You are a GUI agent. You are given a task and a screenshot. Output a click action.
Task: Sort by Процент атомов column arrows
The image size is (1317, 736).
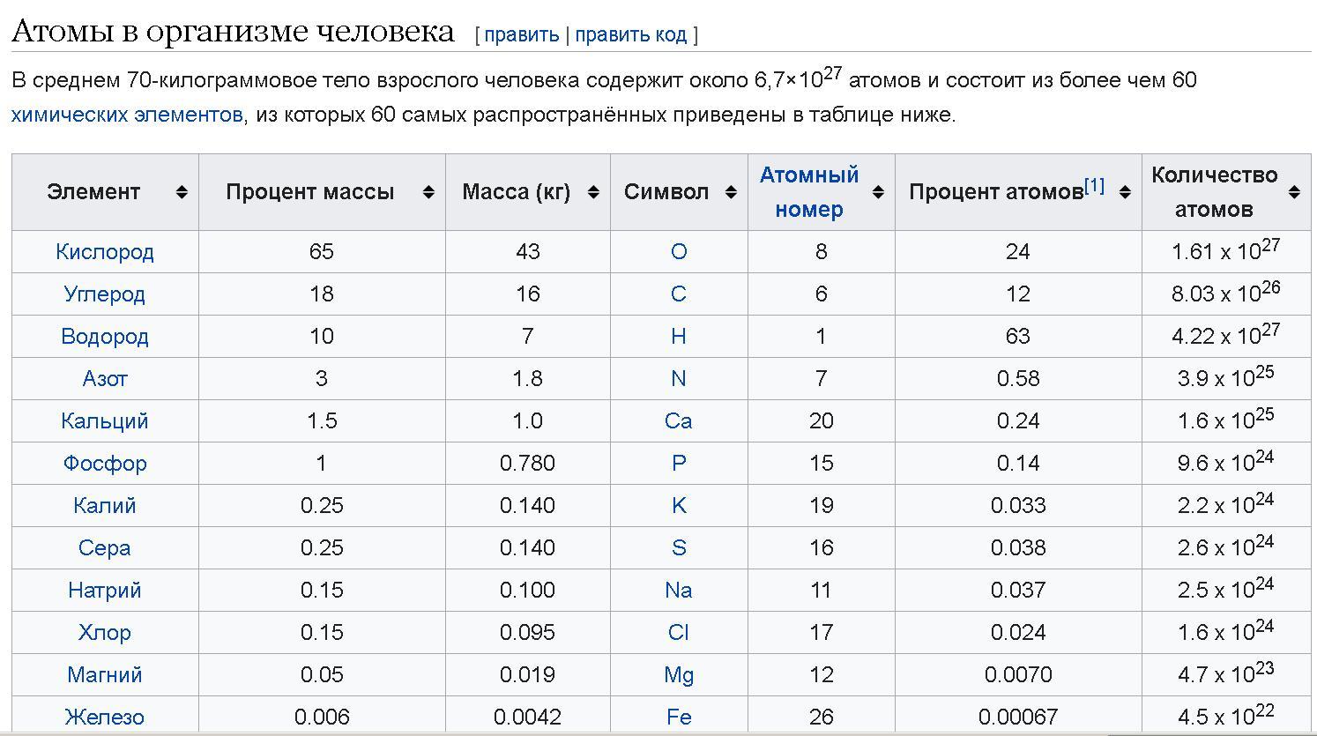click(x=1125, y=192)
